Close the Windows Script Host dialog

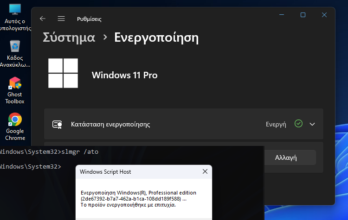pyautogui.click(x=205, y=171)
